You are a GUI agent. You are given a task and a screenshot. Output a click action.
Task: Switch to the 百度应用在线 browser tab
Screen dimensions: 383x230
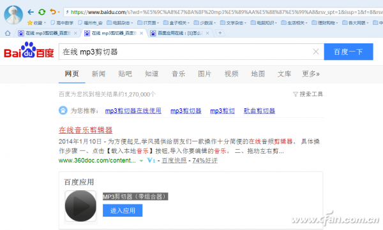[x=179, y=33]
